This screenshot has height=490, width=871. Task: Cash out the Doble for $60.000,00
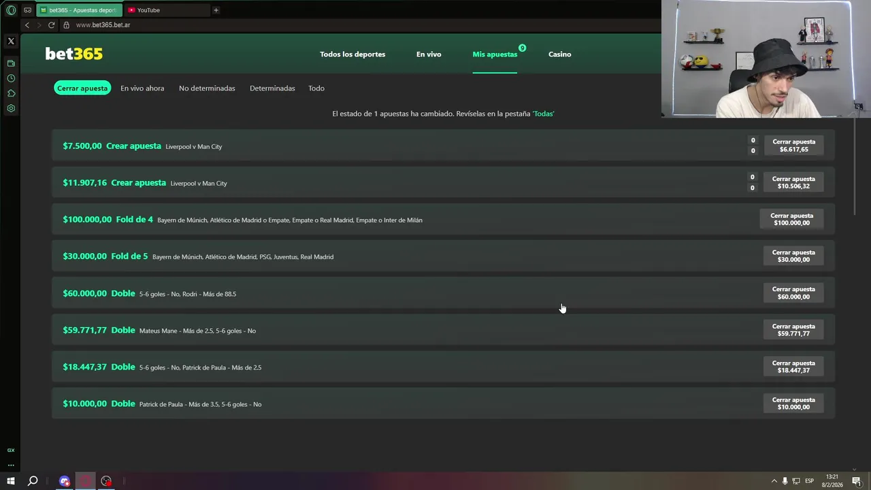(793, 293)
